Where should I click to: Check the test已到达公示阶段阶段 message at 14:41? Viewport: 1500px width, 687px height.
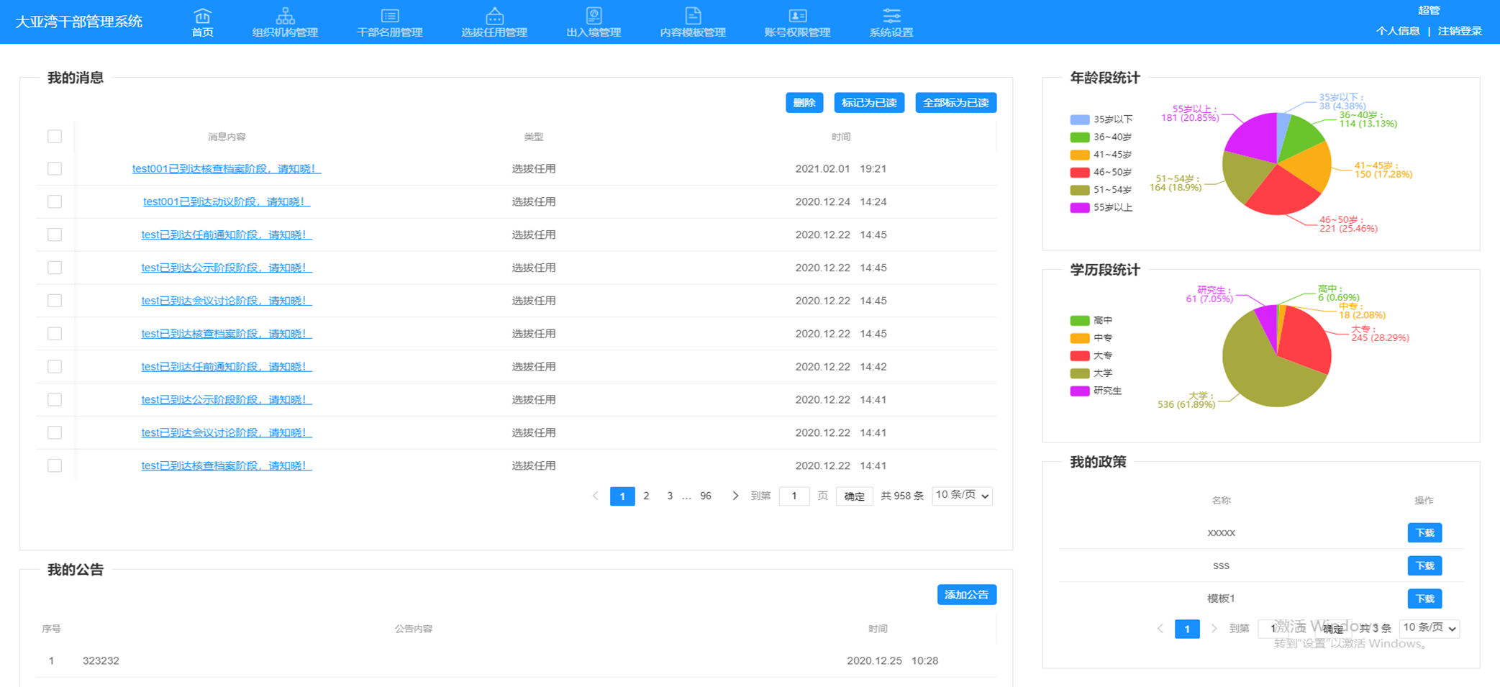(x=55, y=399)
